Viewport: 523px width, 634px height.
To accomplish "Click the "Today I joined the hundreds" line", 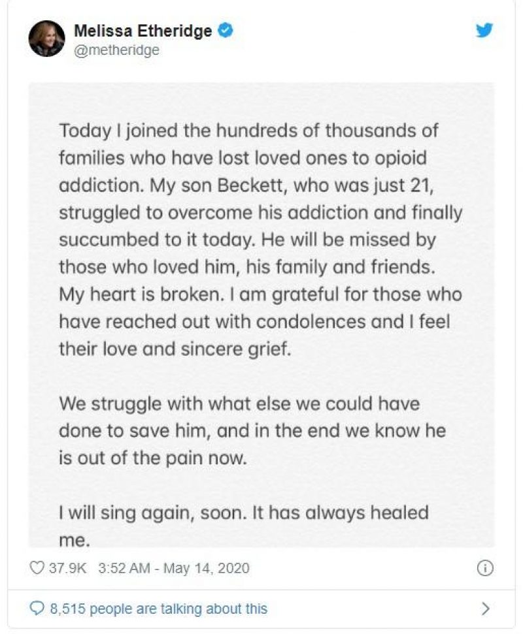I will (248, 131).
